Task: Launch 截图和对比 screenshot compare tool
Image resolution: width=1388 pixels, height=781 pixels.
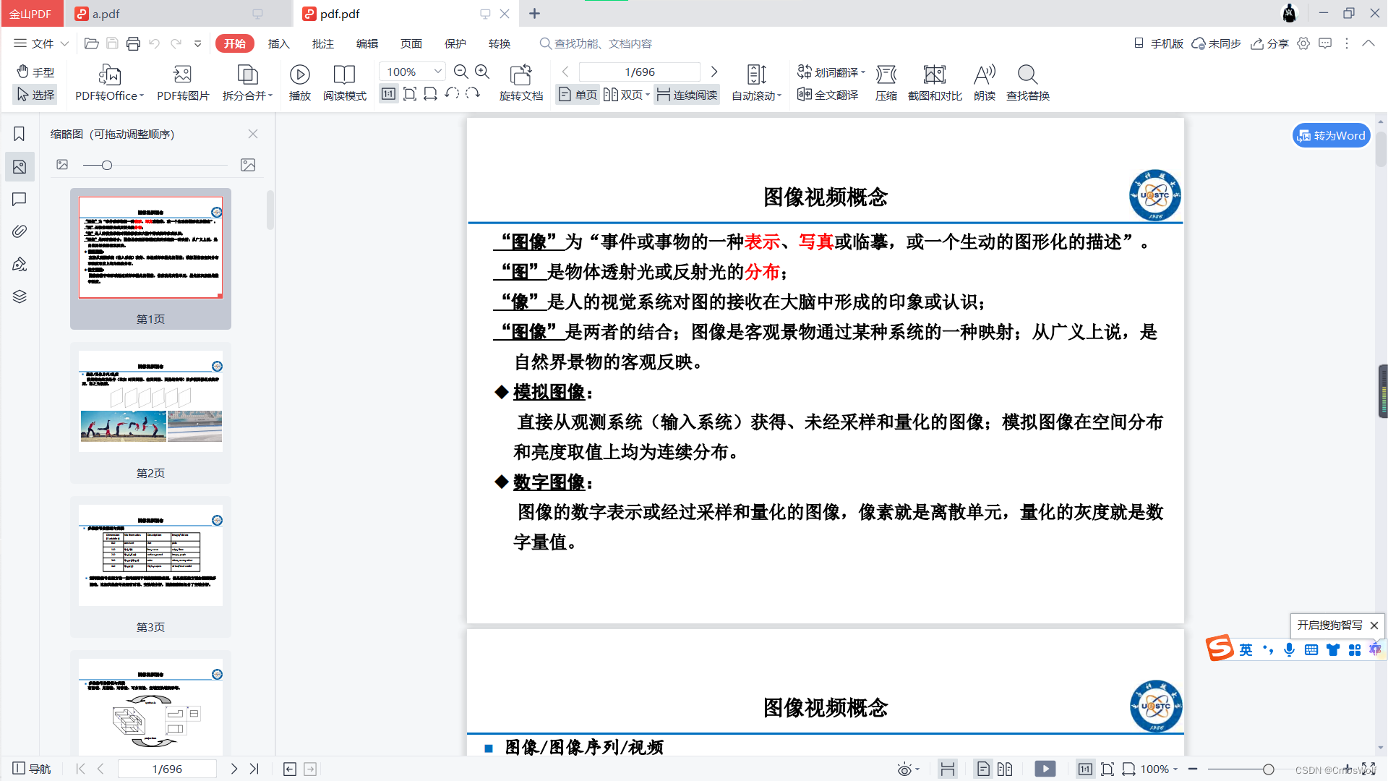Action: click(x=934, y=82)
